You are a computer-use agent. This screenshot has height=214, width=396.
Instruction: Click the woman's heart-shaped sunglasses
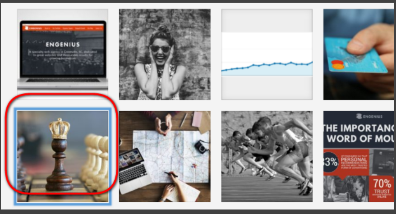pos(160,49)
